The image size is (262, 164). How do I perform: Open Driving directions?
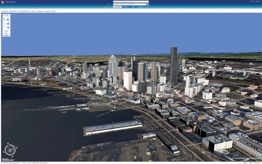point(25,11)
